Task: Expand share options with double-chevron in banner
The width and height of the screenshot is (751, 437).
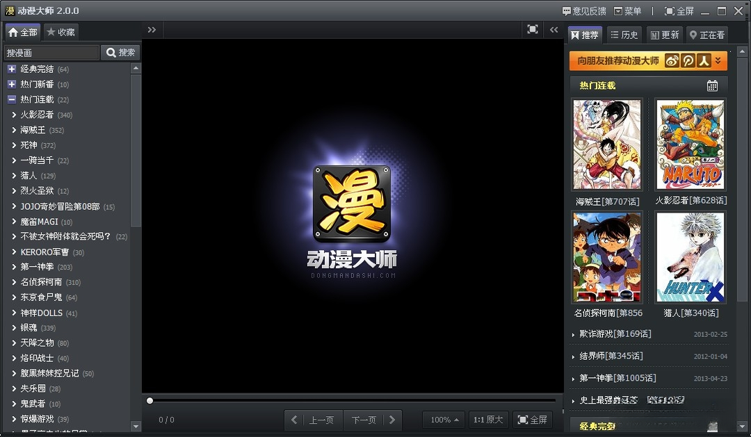Action: (x=718, y=60)
